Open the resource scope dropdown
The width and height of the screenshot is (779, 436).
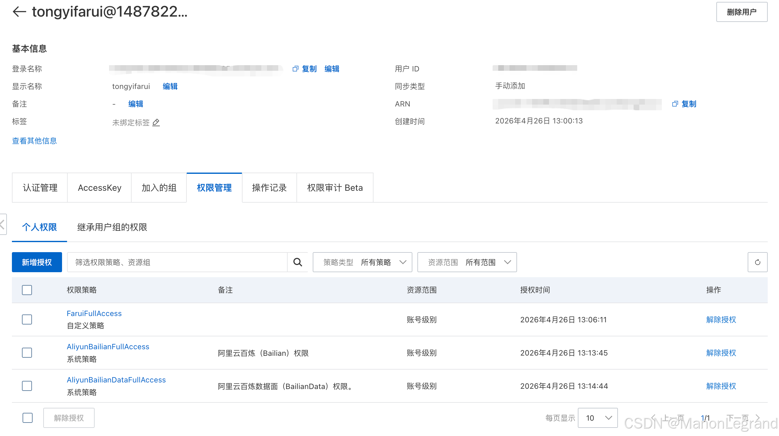pos(467,262)
